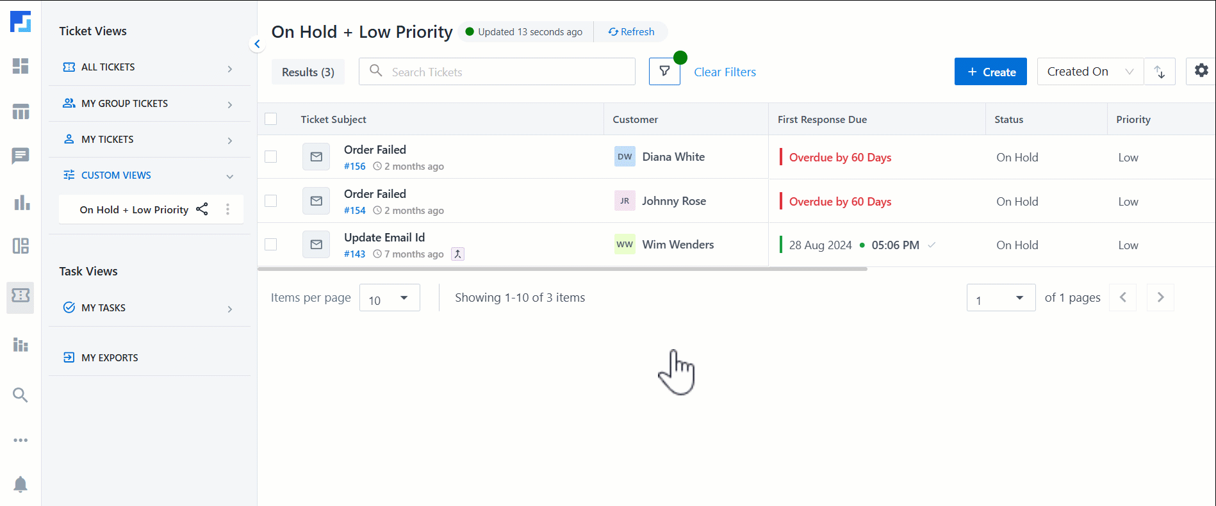The width and height of the screenshot is (1216, 506).
Task: Share the On Hold + Low Priority view
Action: tap(202, 209)
